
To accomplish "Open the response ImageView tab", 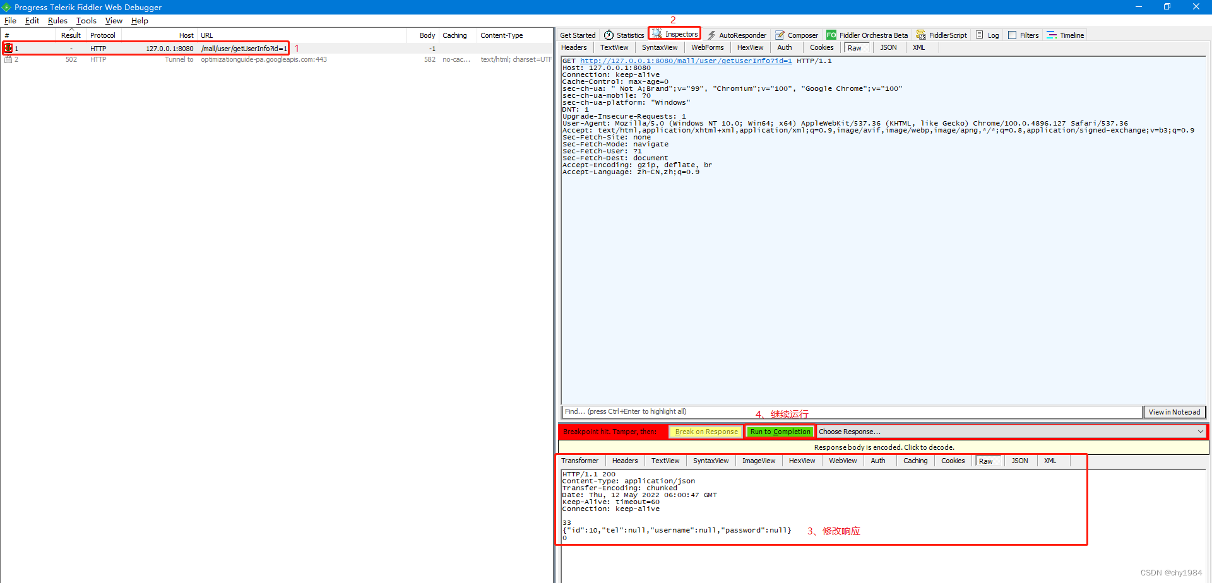I will 758,461.
